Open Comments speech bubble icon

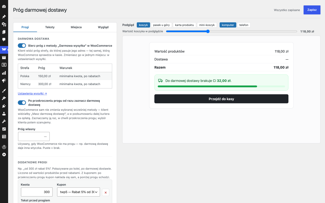coord(4,40)
